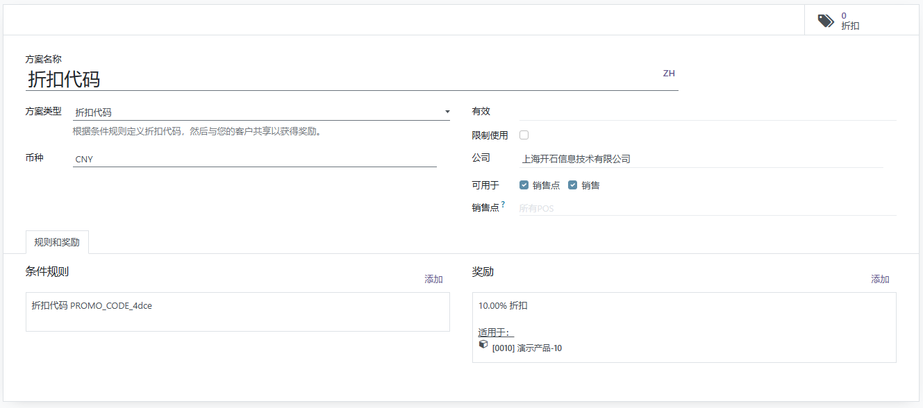Click the ZH translation button
The width and height of the screenshot is (923, 408).
tap(669, 74)
